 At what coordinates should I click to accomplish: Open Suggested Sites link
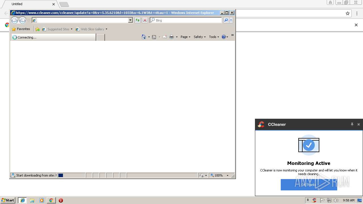pos(57,29)
